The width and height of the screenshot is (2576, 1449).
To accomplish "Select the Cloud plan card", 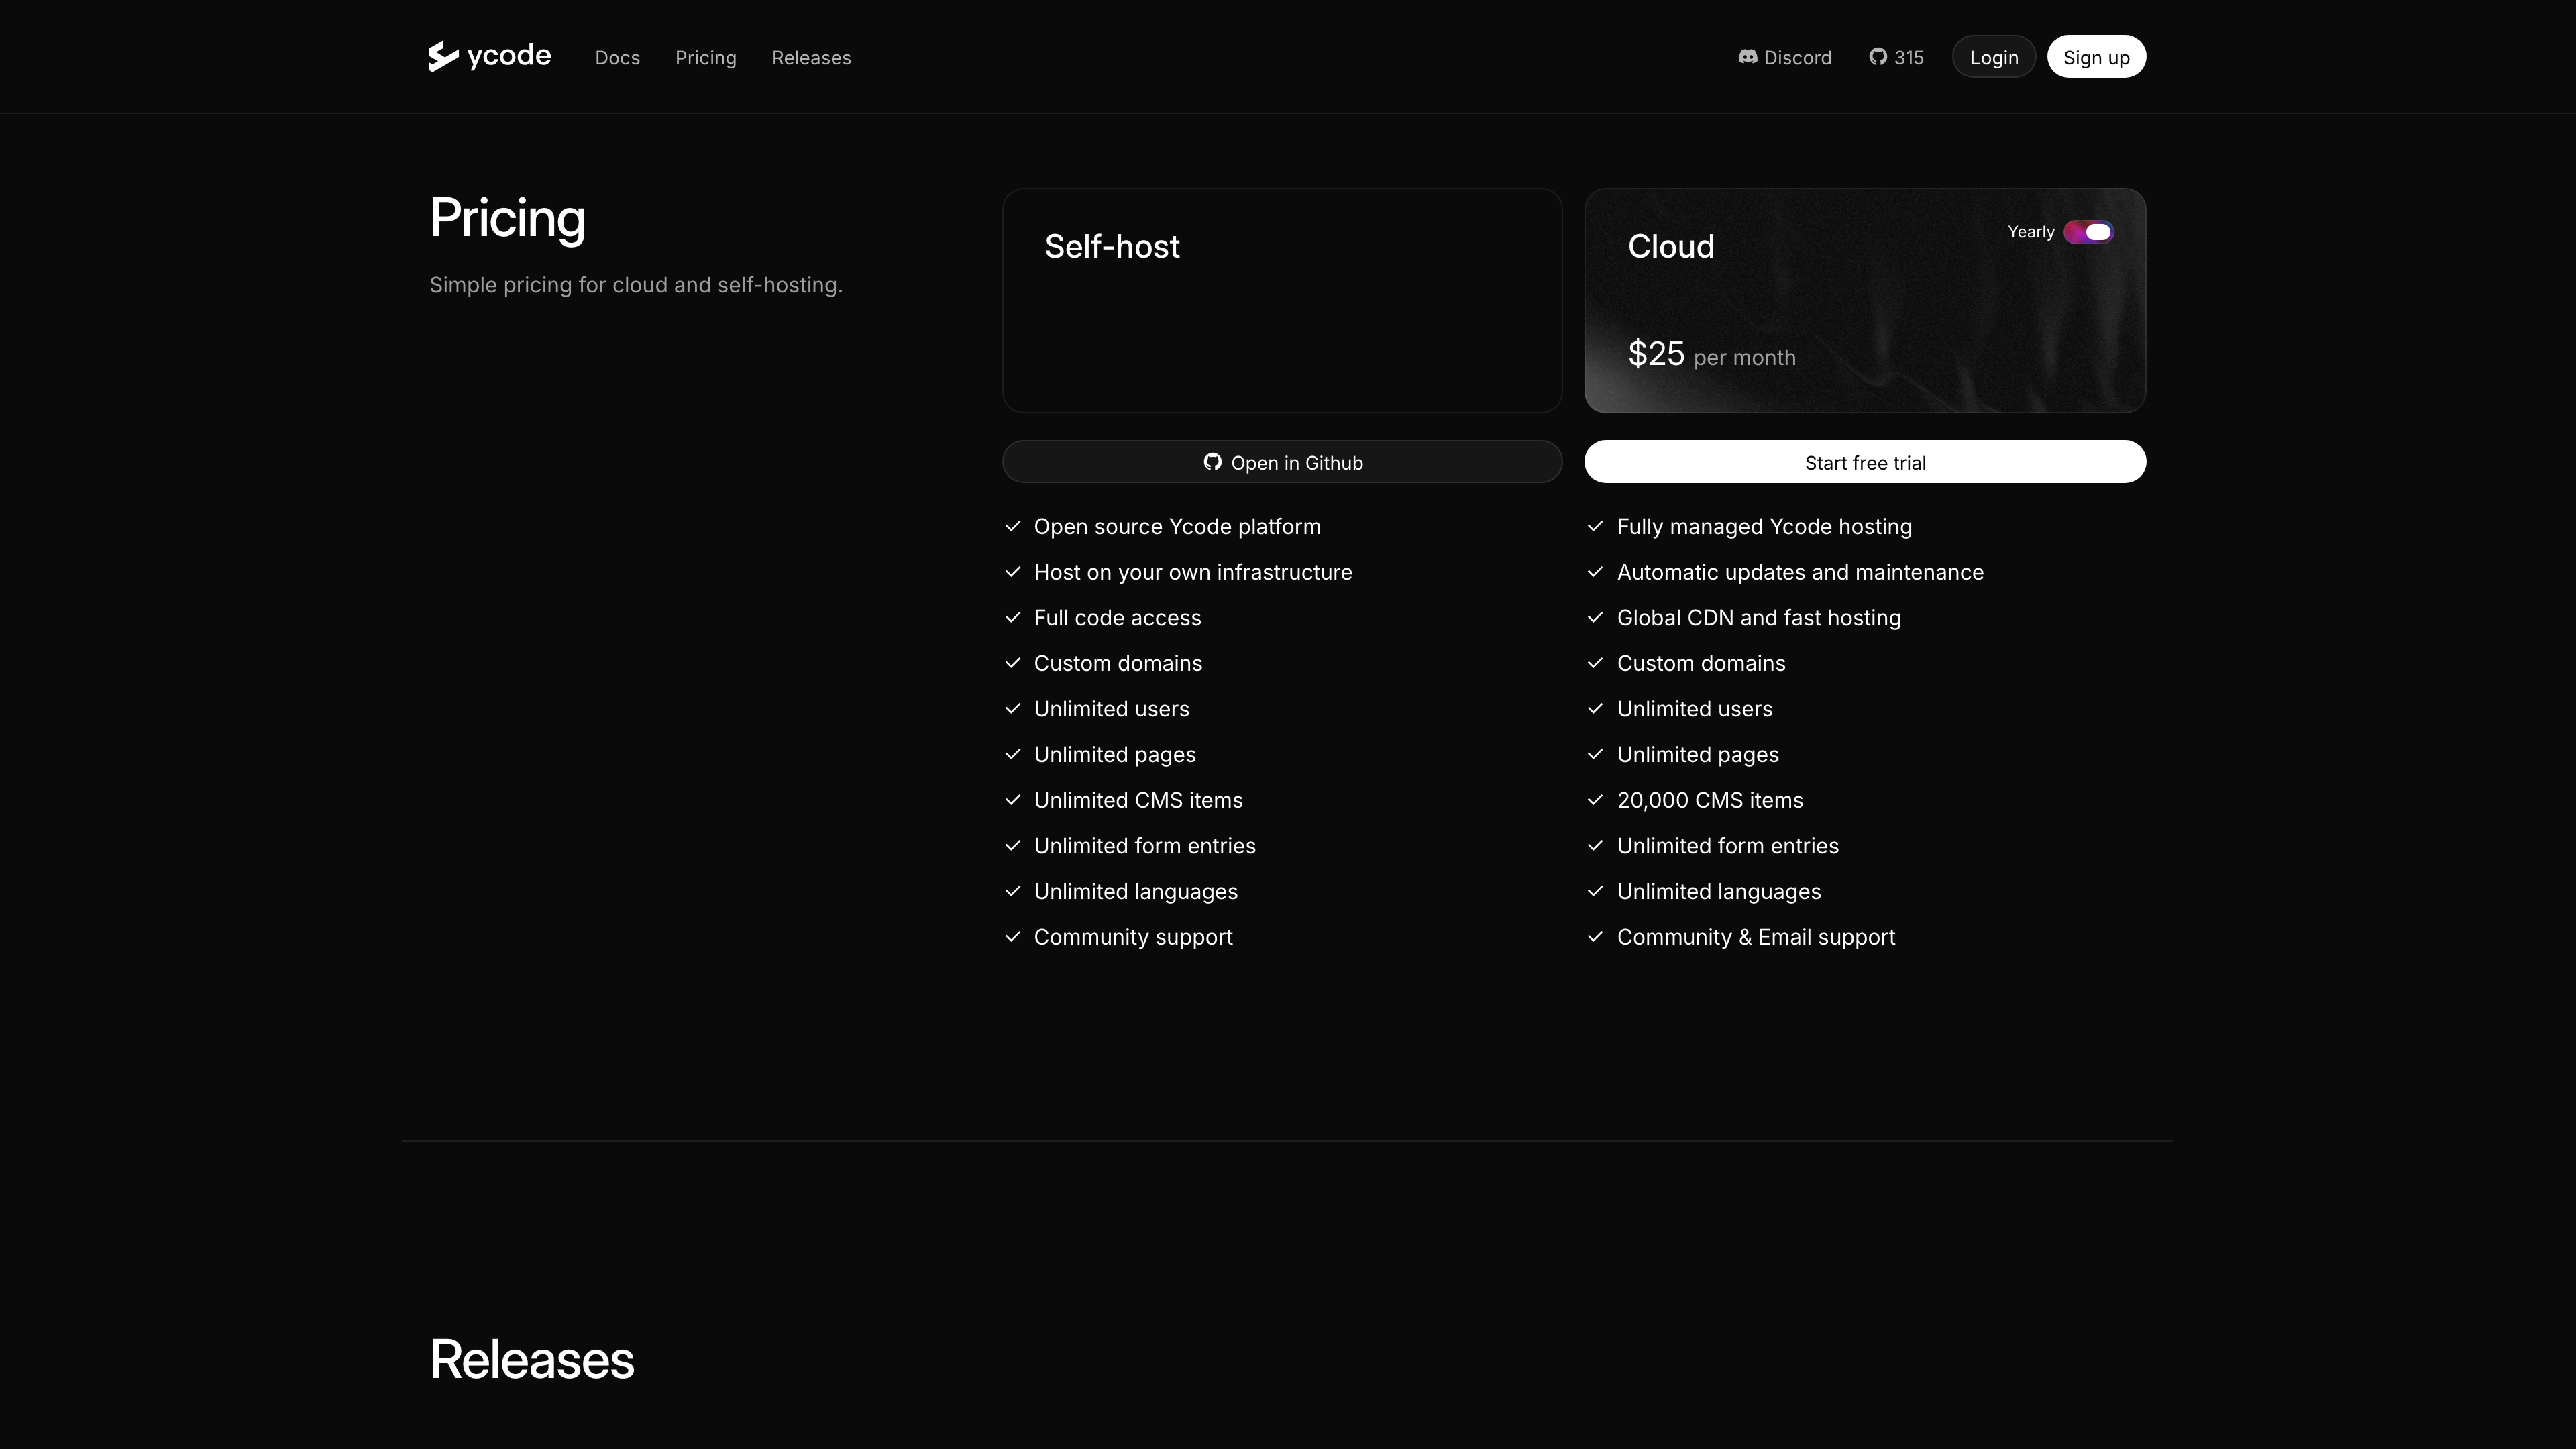I will 1865,300.
